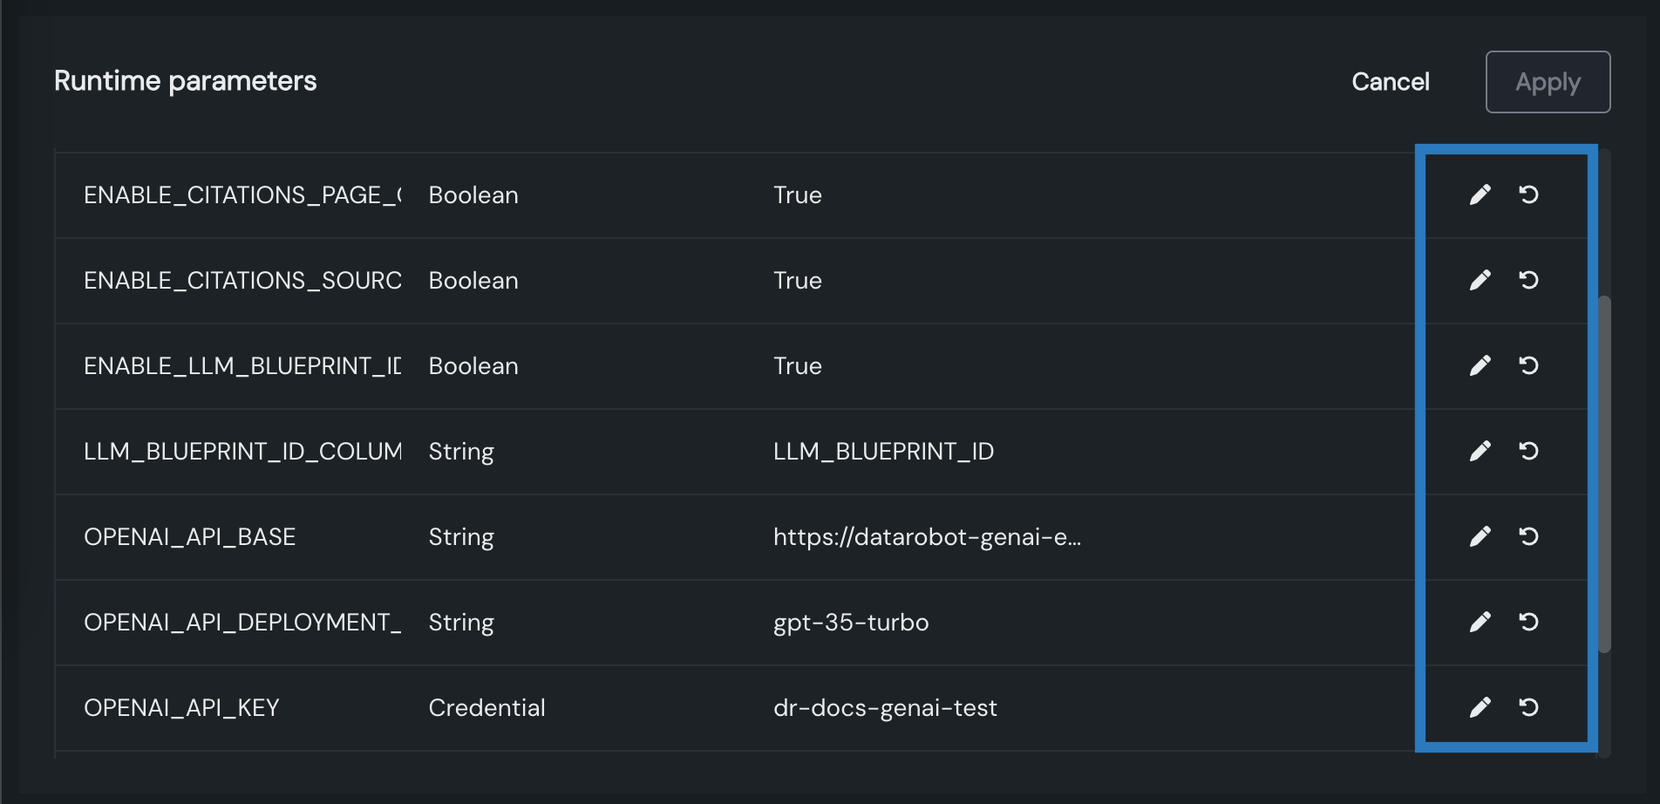Click the dr-docs-genai-test credential value

884,707
